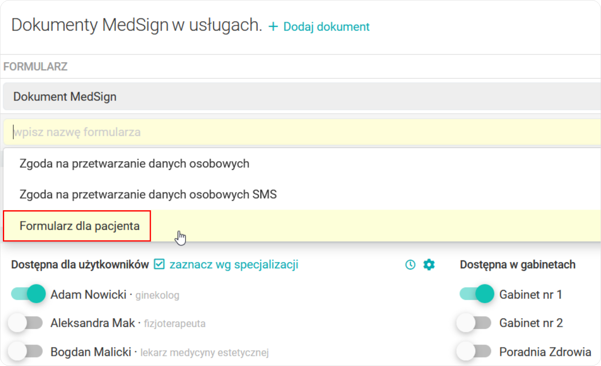601x366 pixels.
Task: Select the Formularz dla pacjenta option
Action: click(x=302, y=226)
